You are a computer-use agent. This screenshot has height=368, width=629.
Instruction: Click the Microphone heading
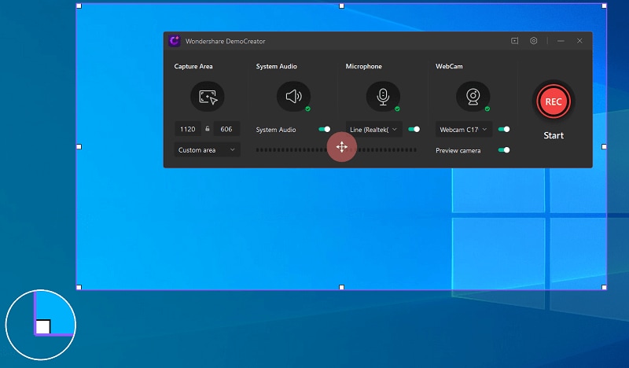coord(364,66)
